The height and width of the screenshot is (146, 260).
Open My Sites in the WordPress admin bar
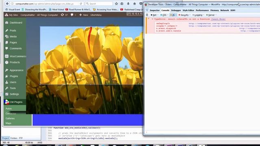11,15
